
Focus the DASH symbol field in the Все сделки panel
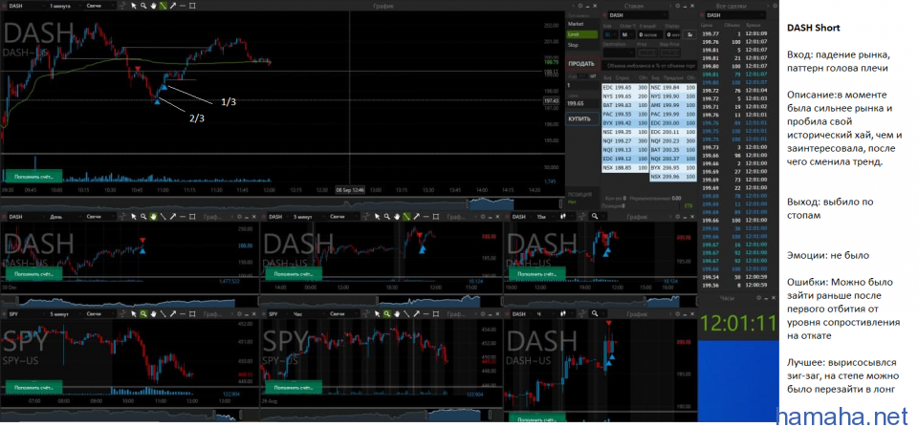click(x=735, y=15)
